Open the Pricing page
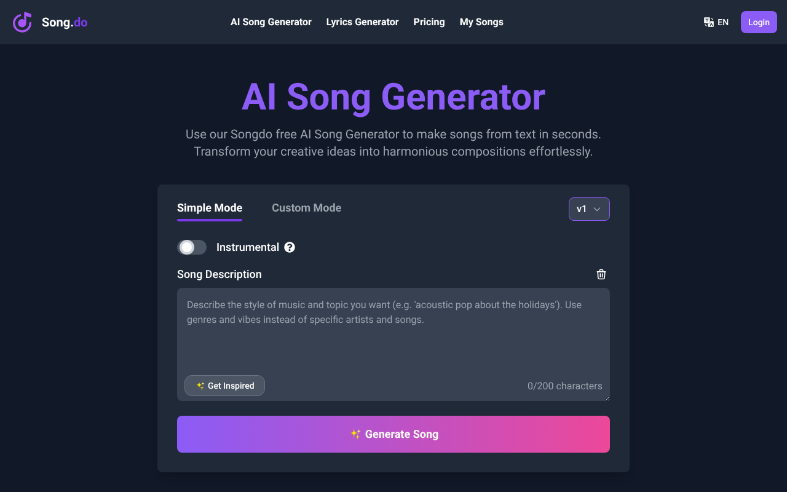The image size is (787, 492). 429,22
